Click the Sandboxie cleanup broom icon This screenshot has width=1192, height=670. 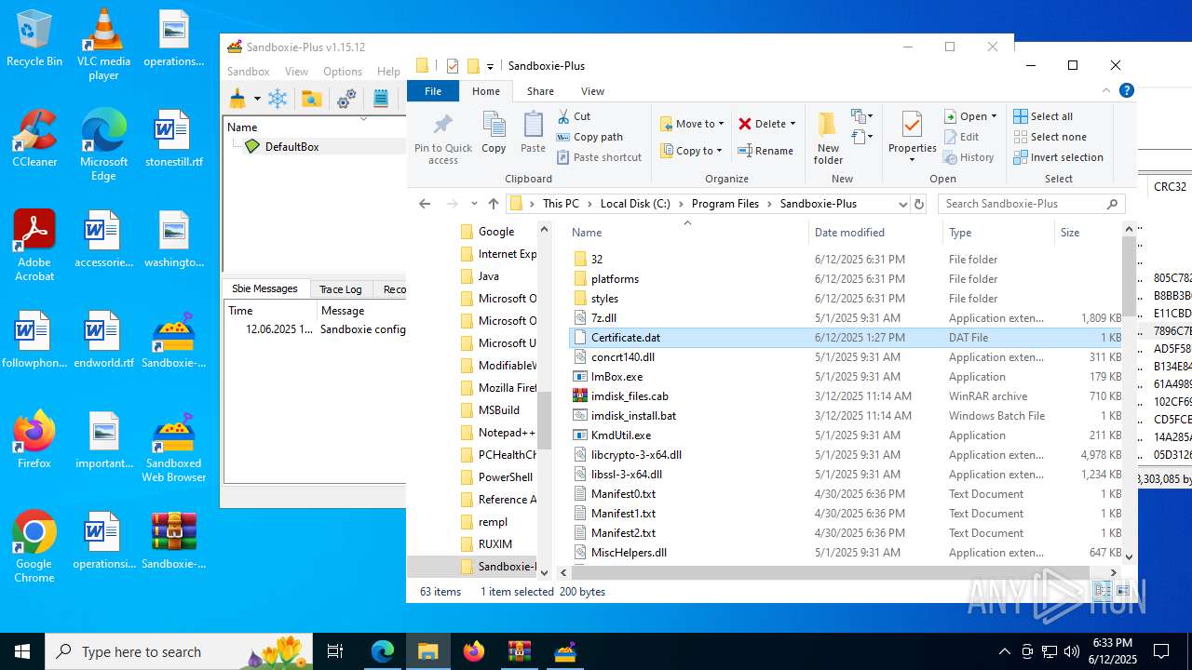(237, 99)
